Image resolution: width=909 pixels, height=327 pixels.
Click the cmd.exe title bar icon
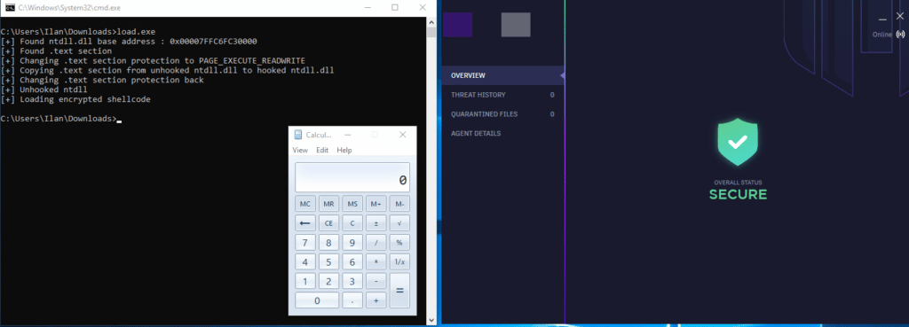[10, 7]
